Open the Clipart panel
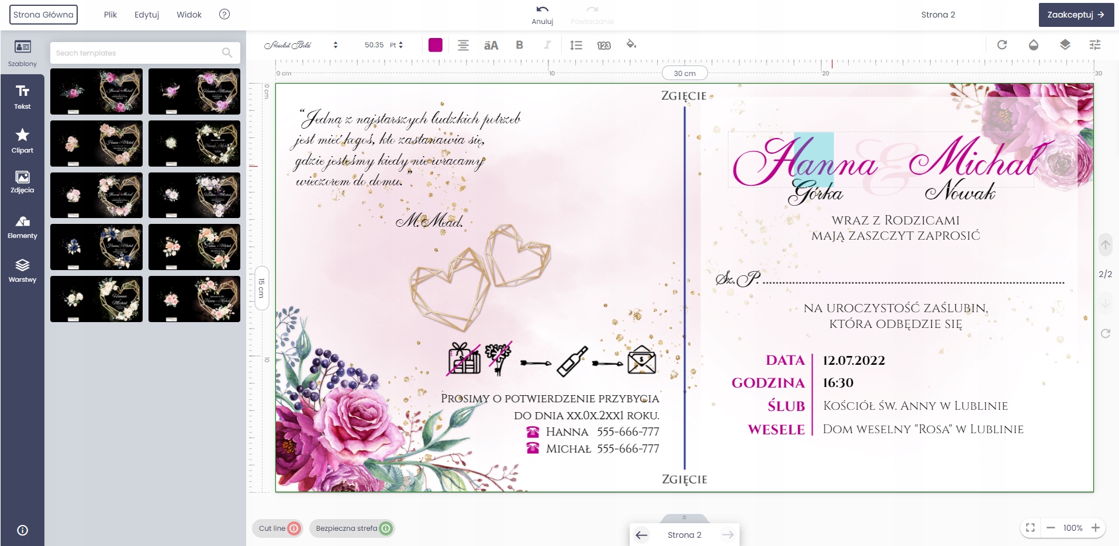 [x=22, y=140]
